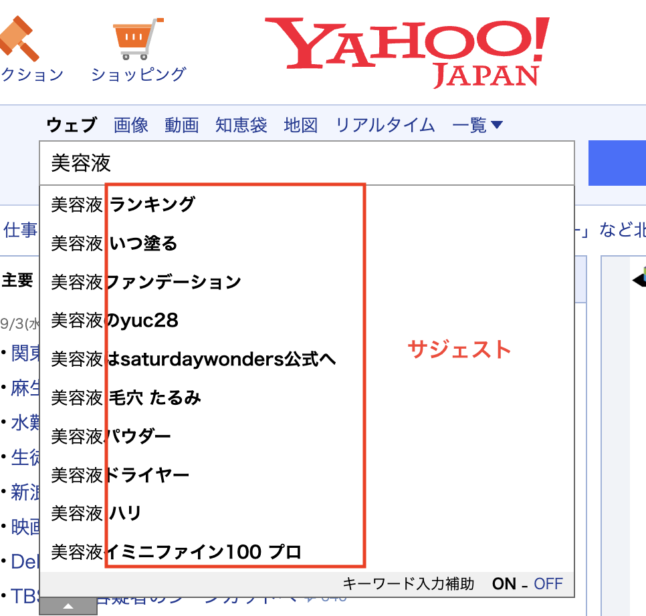Switch to the 動画 search tab
The image size is (646, 616).
click(x=182, y=125)
